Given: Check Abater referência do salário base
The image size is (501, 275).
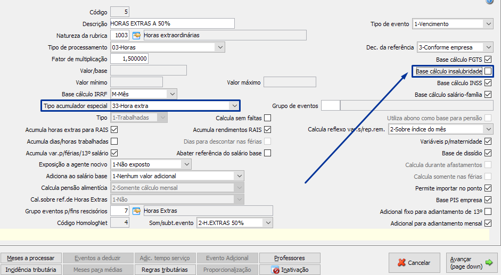Looking at the screenshot, I should 268,153.
